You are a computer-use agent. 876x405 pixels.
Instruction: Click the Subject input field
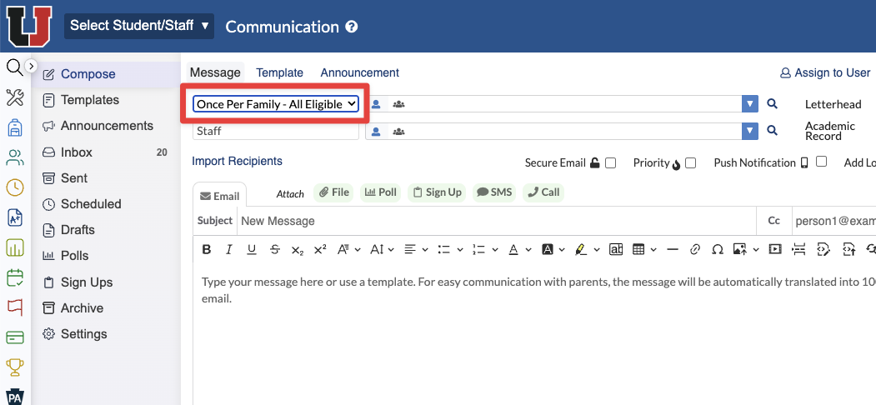click(497, 221)
